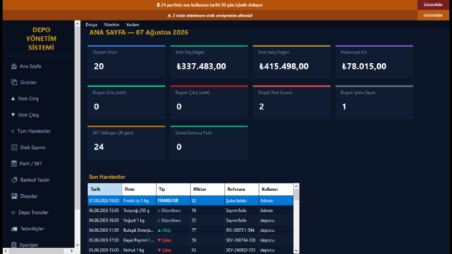
Task: Select the Nohut 1 kg row
Action: tap(190, 250)
